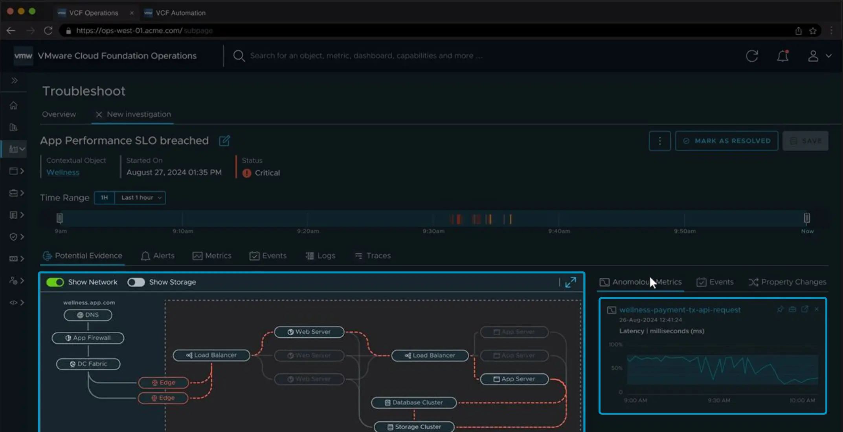Click the browser back arrow

tap(11, 31)
